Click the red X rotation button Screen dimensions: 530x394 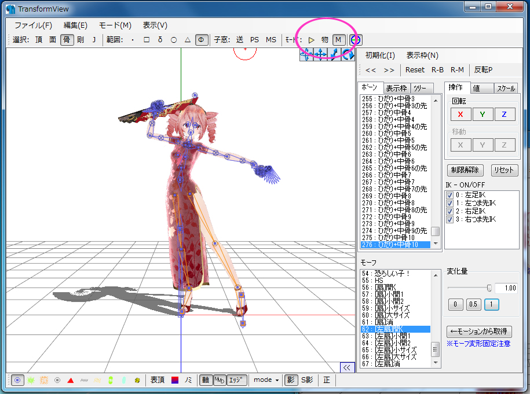point(460,115)
